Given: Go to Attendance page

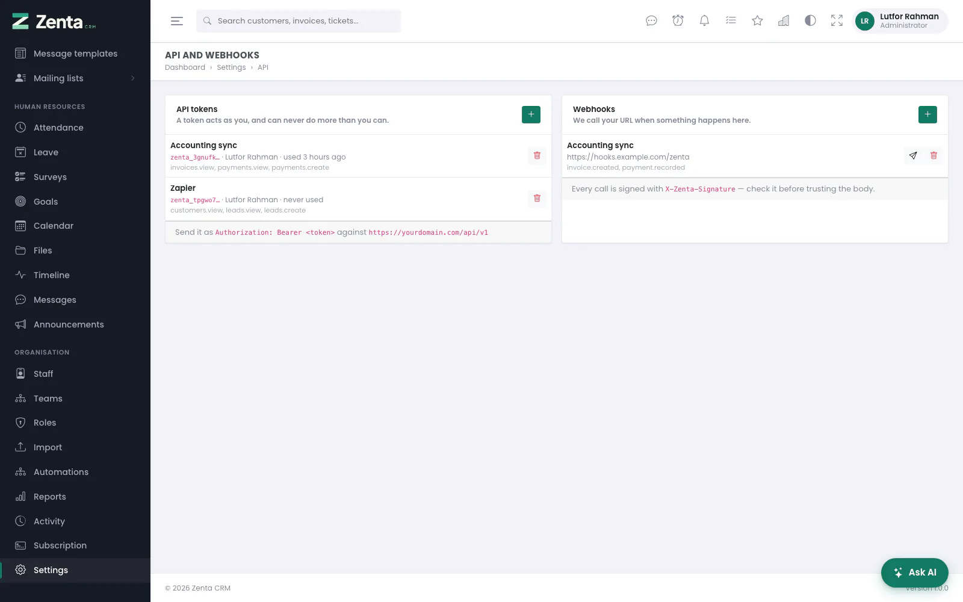Looking at the screenshot, I should click(75, 128).
